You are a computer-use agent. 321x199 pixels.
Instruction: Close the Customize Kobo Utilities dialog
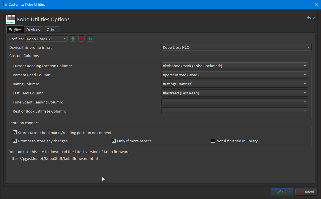pos(316,4)
